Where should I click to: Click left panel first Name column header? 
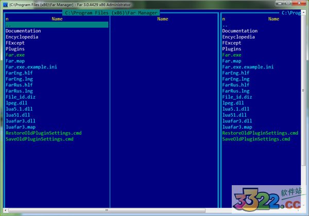coord(57,19)
